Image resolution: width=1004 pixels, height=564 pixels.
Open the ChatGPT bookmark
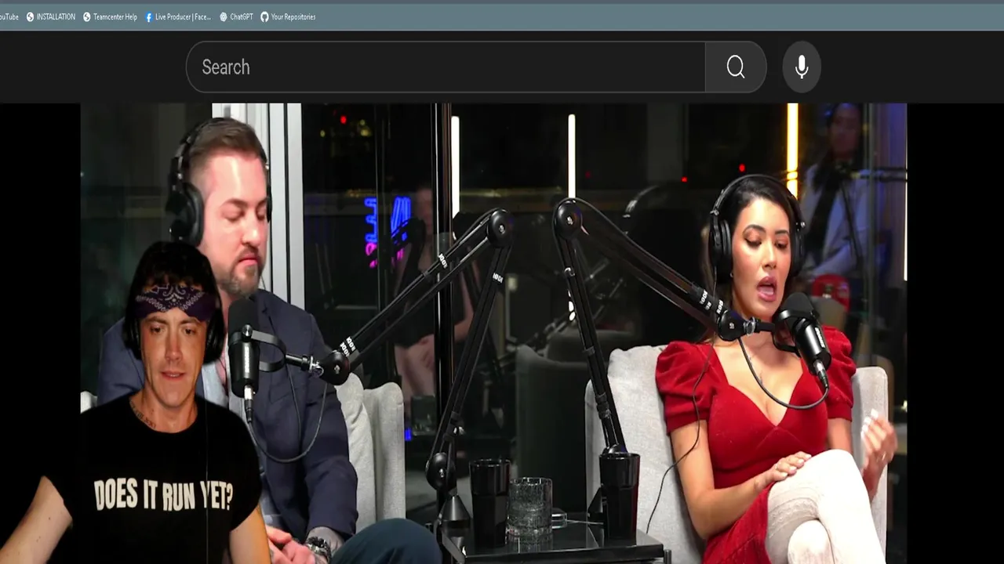[236, 16]
